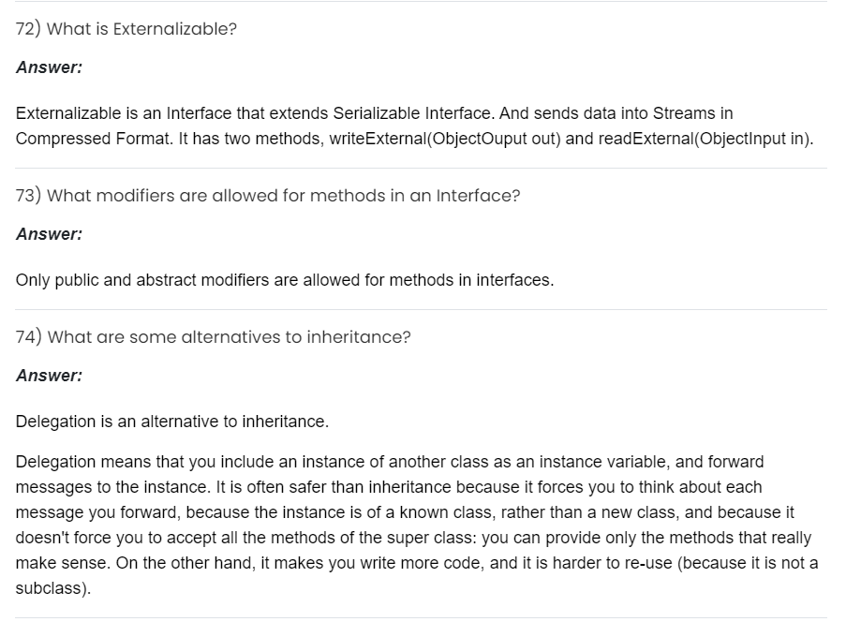
Task: Click the Answer label under question 74
Action: 49,376
